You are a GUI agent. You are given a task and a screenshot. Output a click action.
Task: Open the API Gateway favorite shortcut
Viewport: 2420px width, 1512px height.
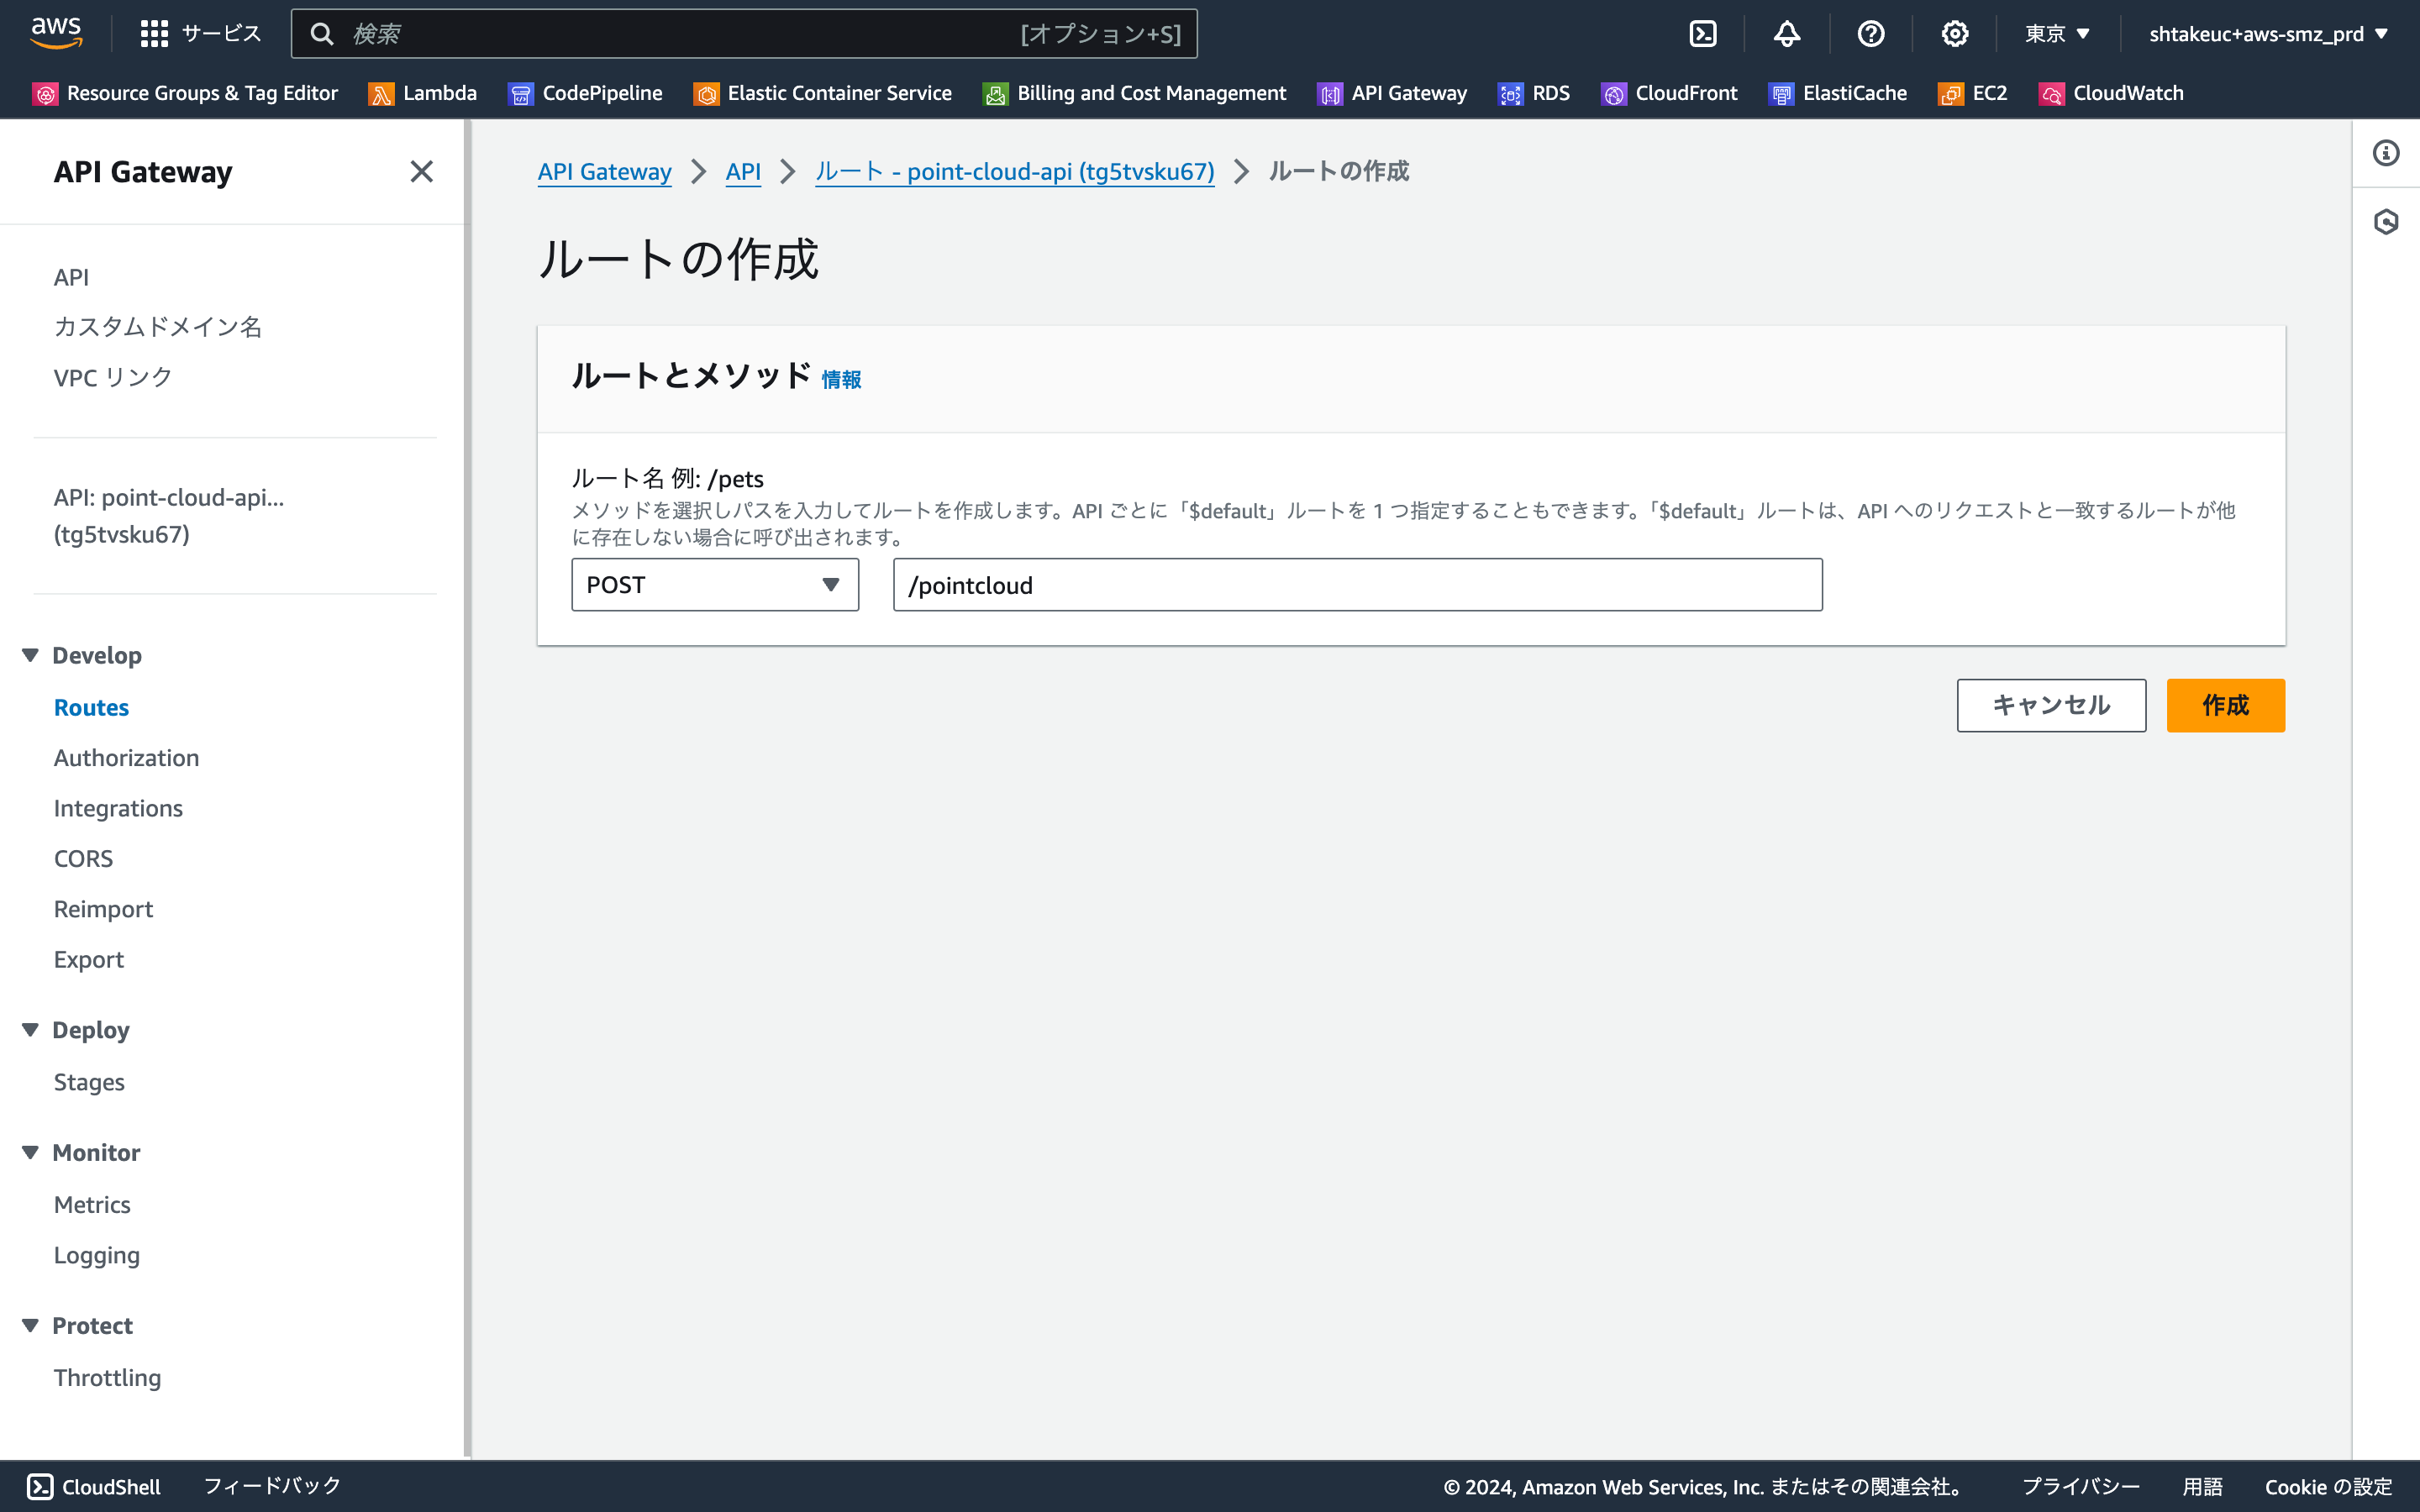[x=1392, y=93]
